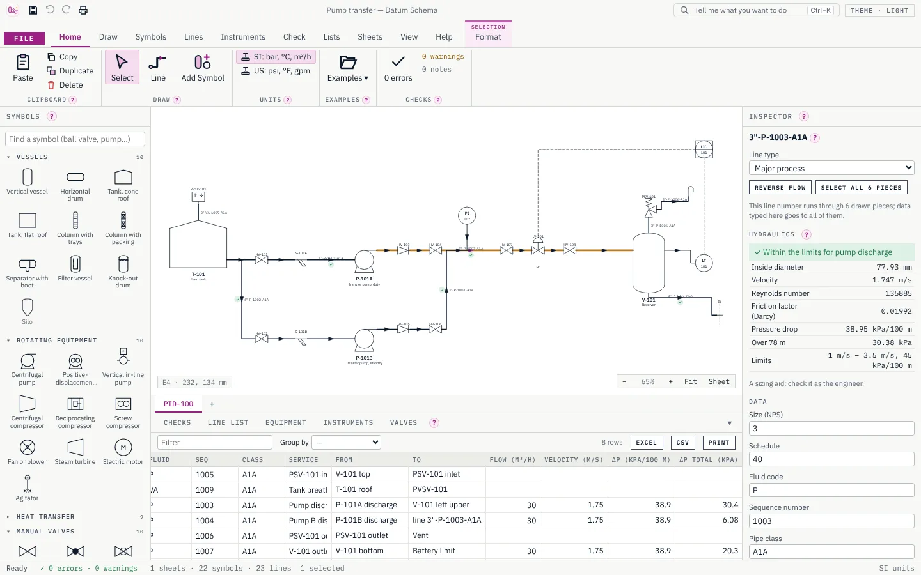Choose the Steam turbine symbol
Image resolution: width=921 pixels, height=575 pixels.
point(75,452)
